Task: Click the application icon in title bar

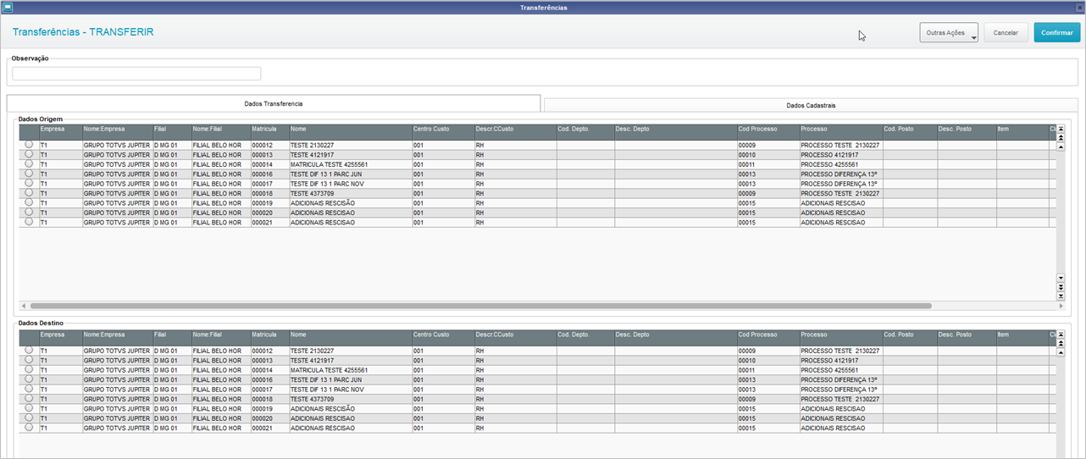Action: point(7,7)
